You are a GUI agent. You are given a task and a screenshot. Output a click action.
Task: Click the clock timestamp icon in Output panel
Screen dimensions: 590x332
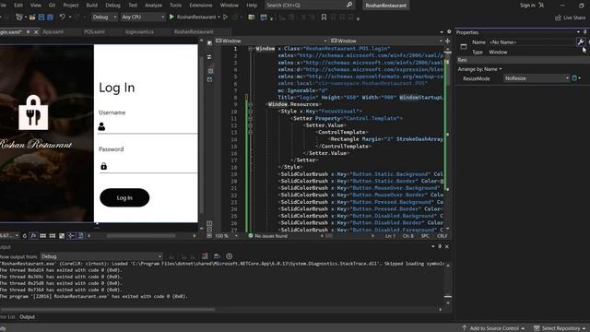coord(230,256)
